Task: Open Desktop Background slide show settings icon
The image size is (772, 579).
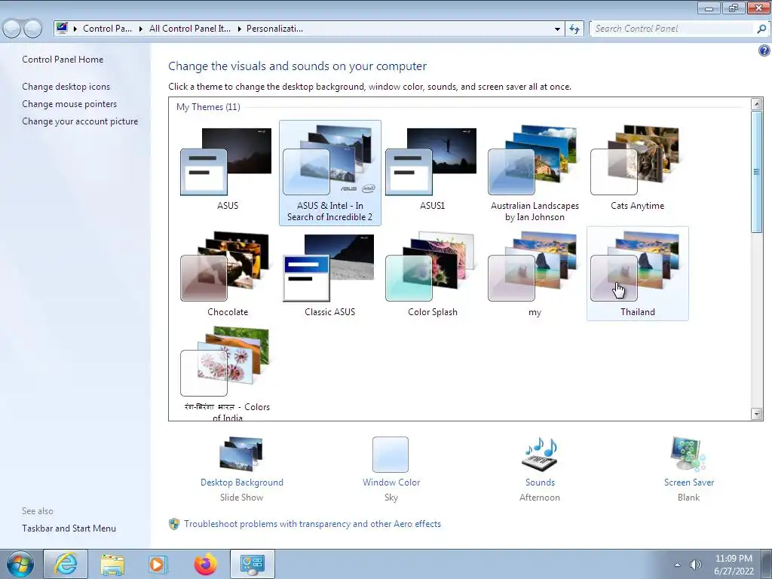Action: (x=241, y=454)
